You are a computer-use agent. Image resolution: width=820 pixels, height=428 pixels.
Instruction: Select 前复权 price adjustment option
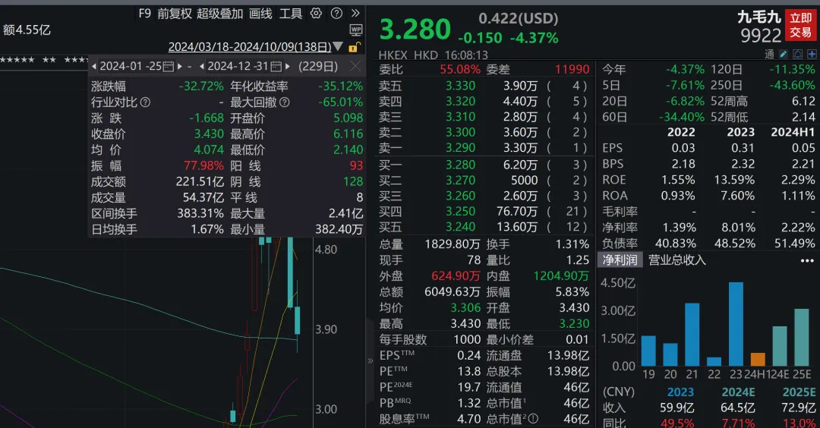pyautogui.click(x=175, y=14)
